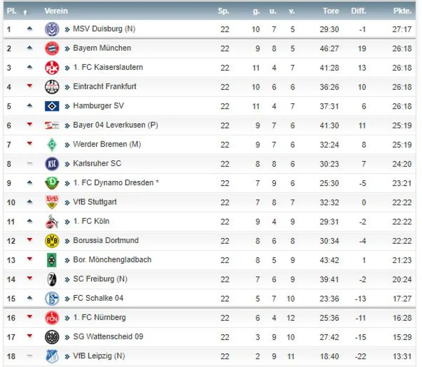This screenshot has width=422, height=367.
Task: Click the Hamburger SV diamond logo
Action: click(x=52, y=106)
